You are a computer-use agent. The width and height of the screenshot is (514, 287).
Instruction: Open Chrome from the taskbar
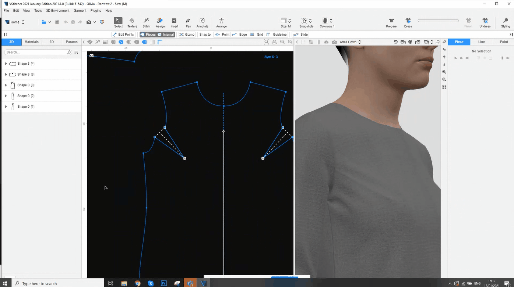click(137, 283)
